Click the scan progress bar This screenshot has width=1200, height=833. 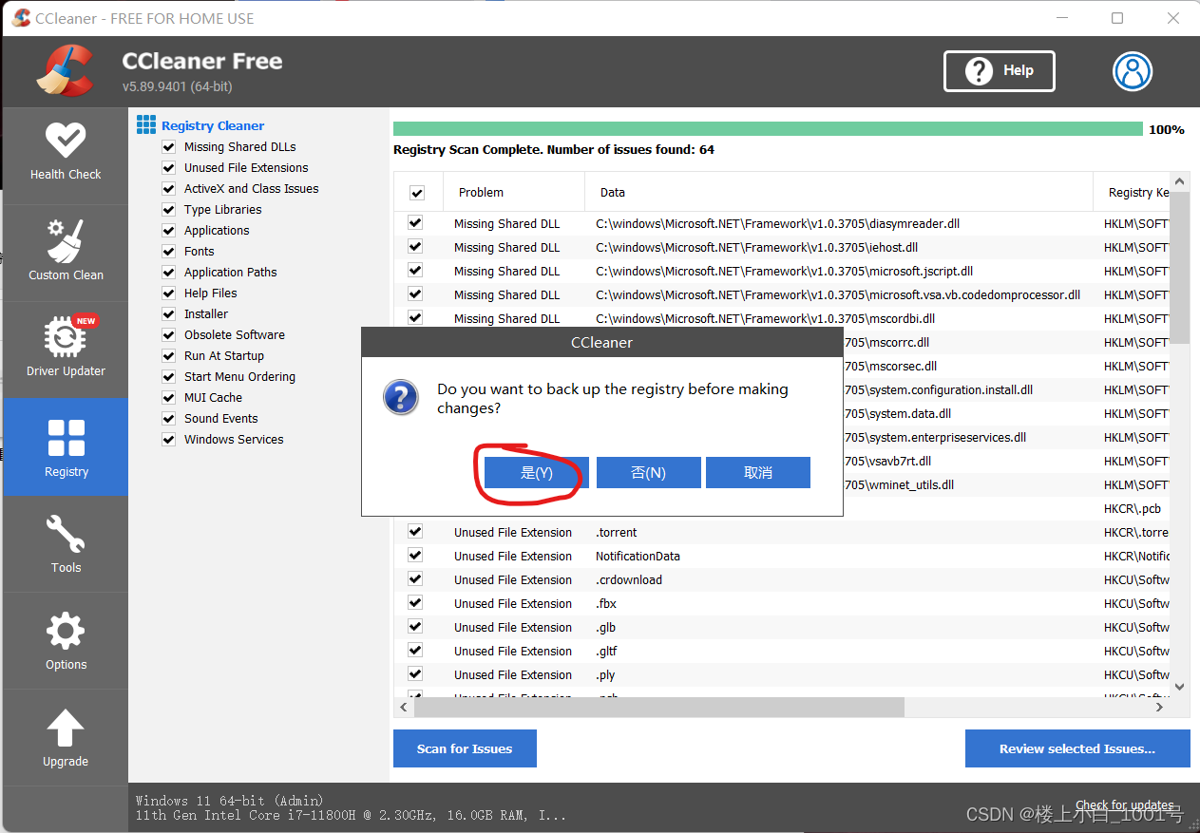[x=768, y=129]
